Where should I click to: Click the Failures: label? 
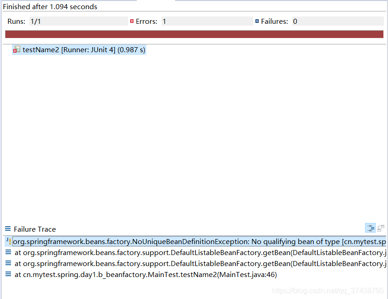point(274,22)
